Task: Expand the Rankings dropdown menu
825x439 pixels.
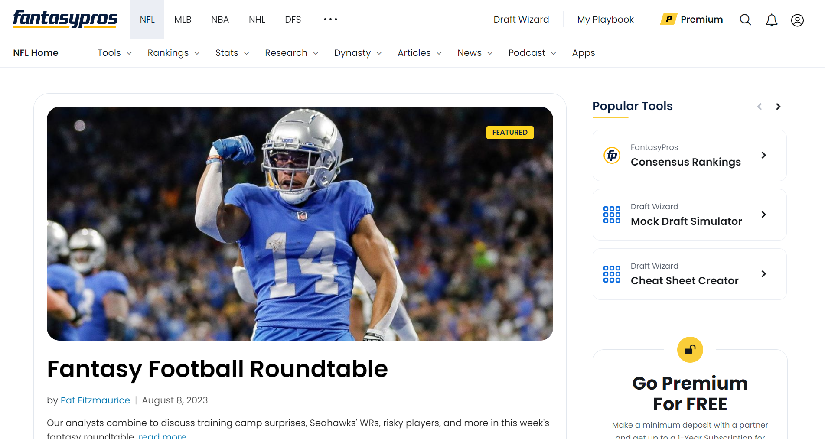Action: (173, 53)
